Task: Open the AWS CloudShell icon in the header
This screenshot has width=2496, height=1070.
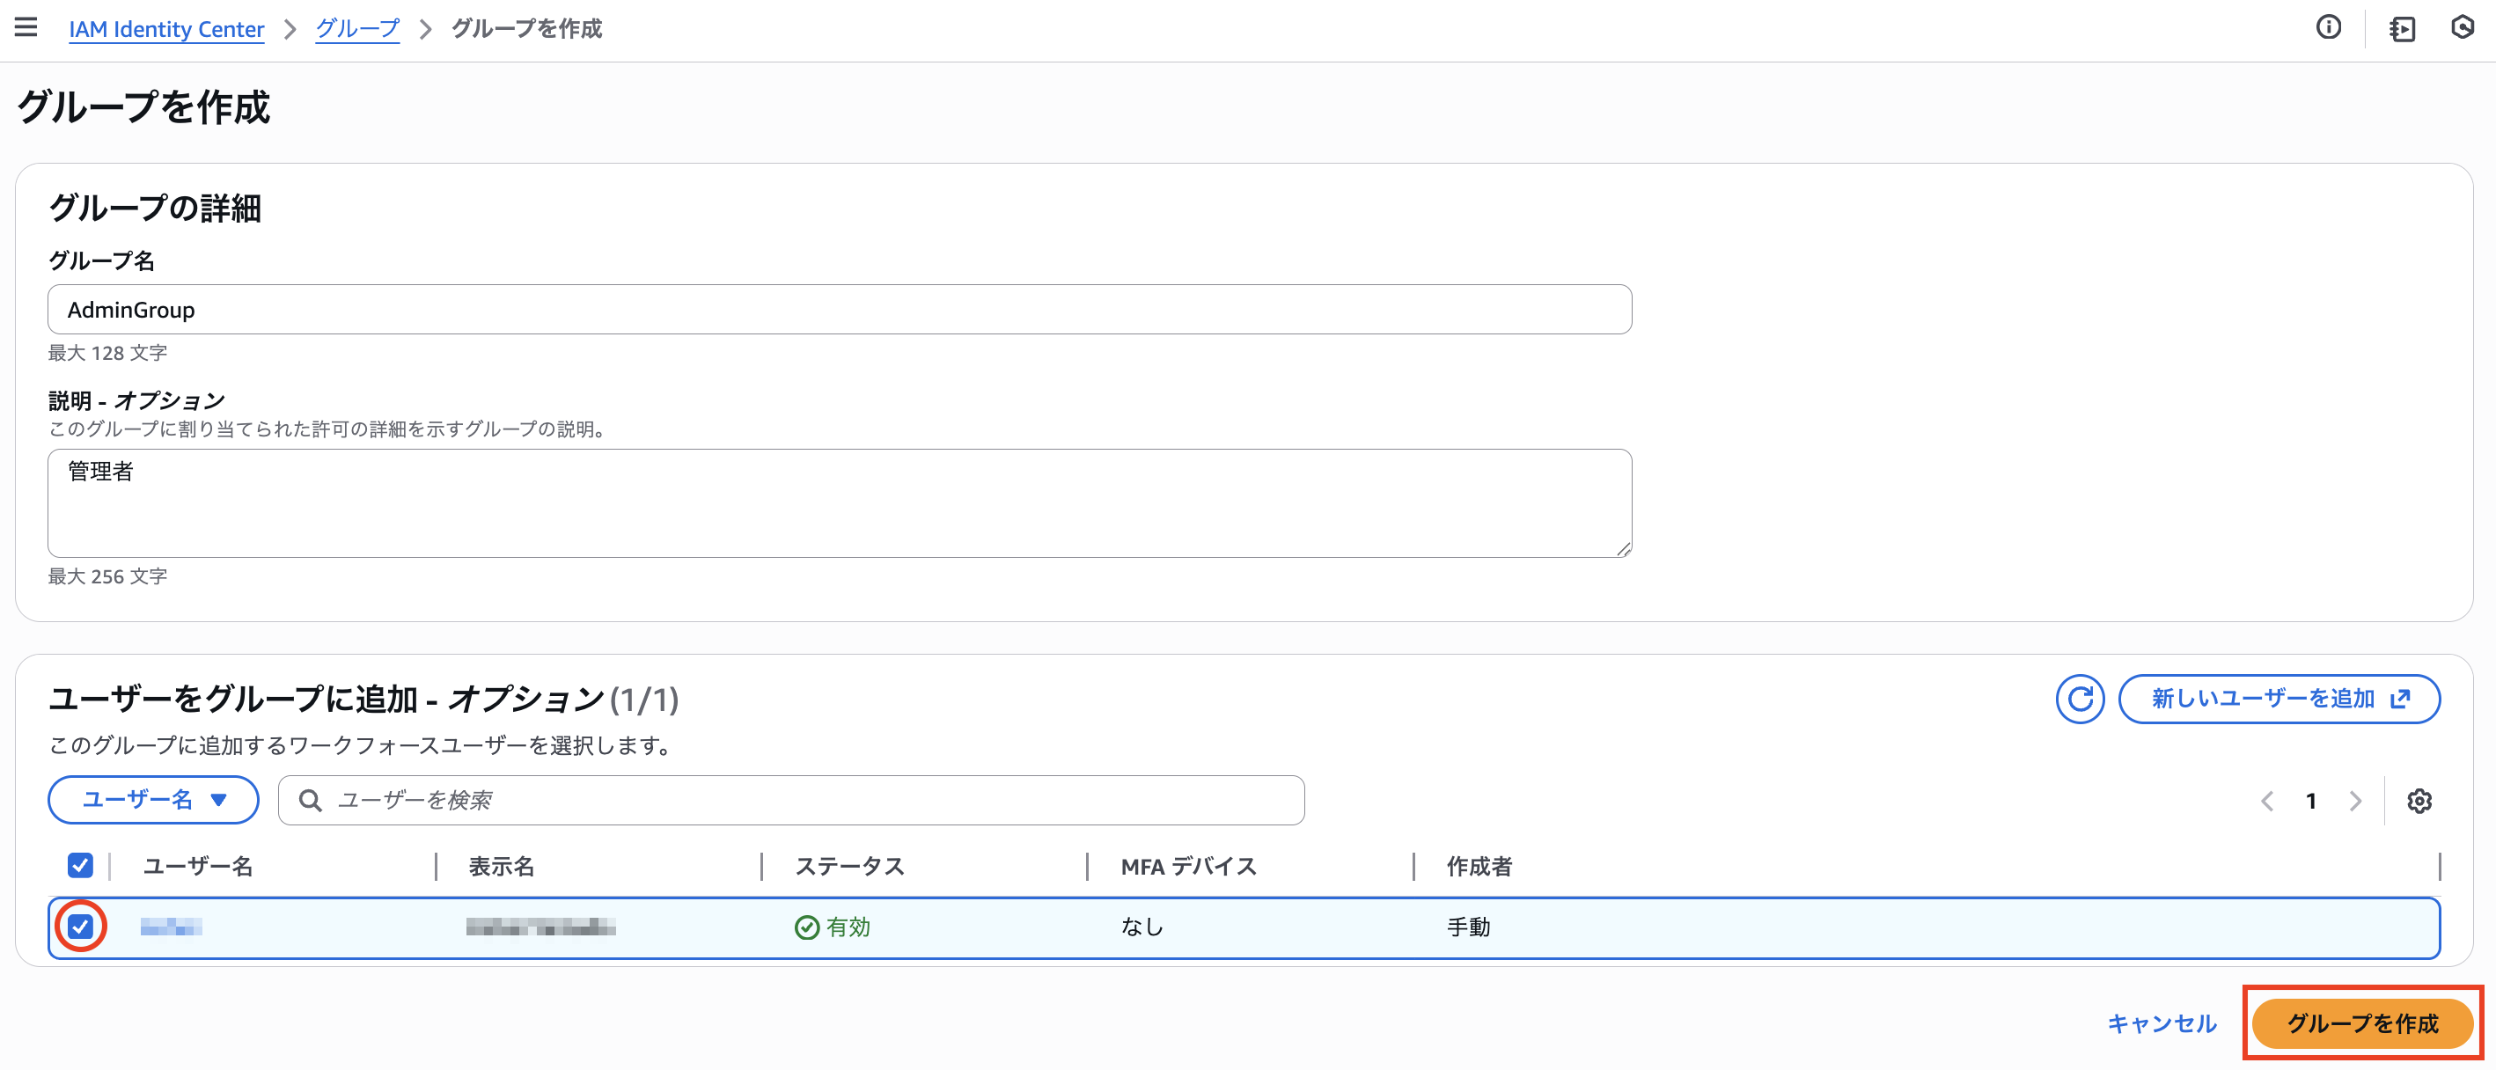Action: 2403,29
